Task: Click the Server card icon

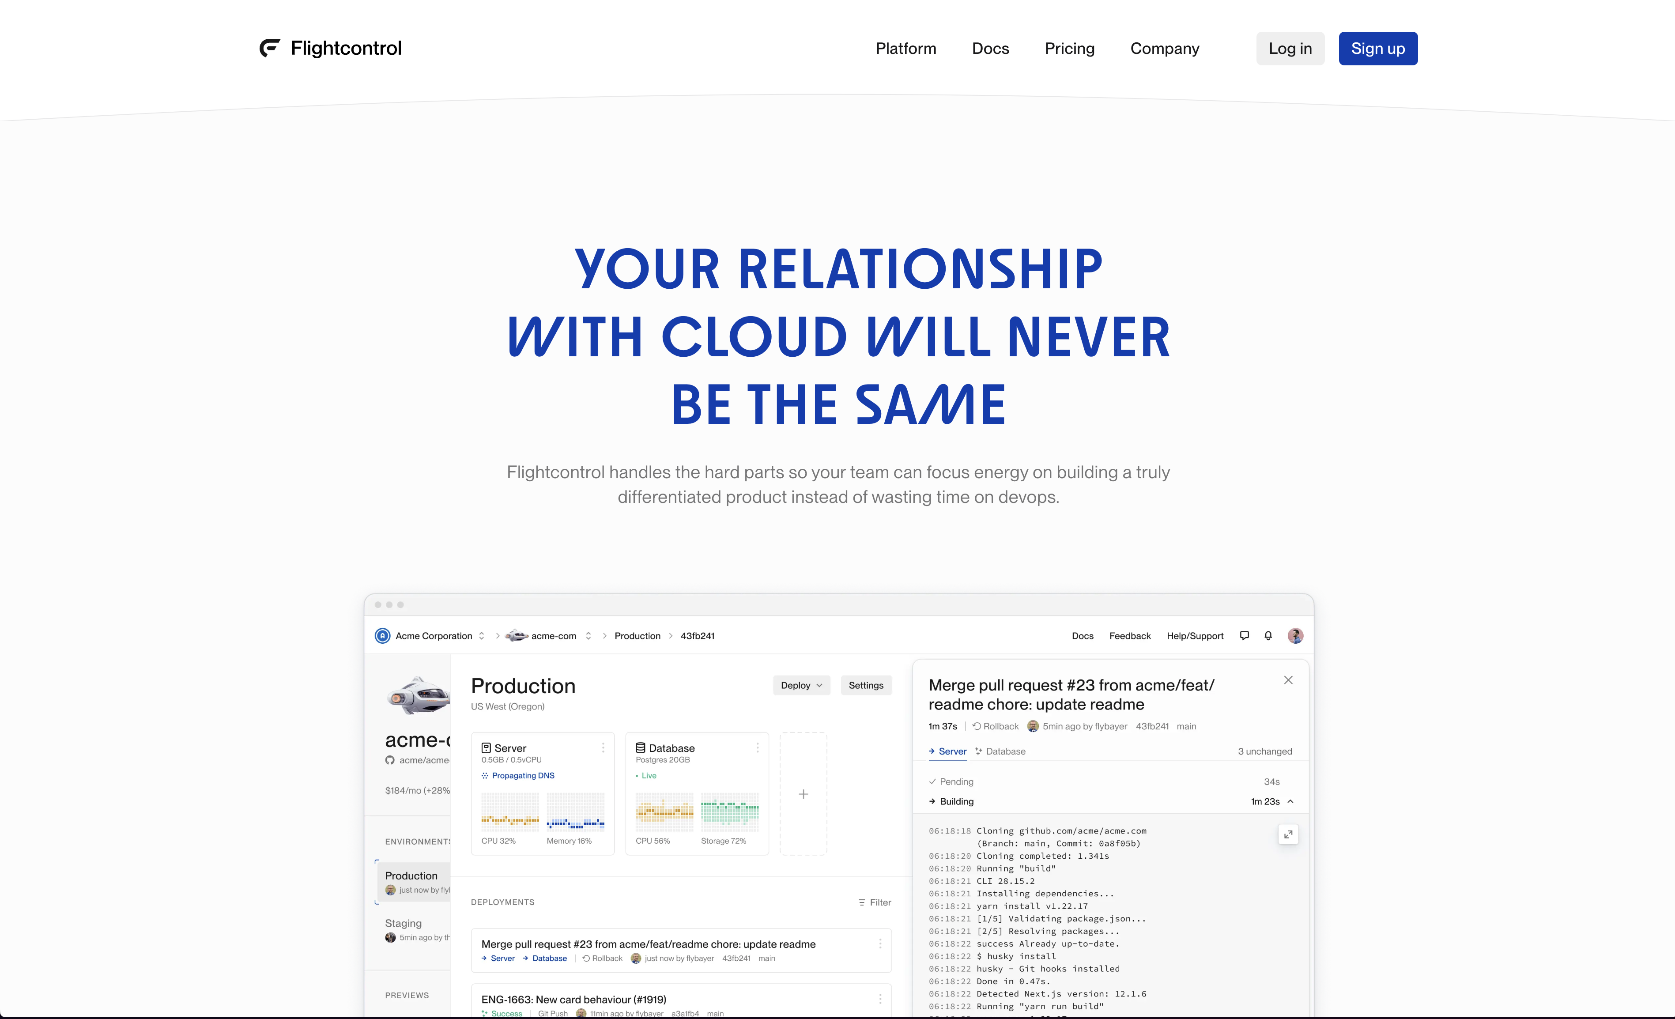Action: pos(486,748)
